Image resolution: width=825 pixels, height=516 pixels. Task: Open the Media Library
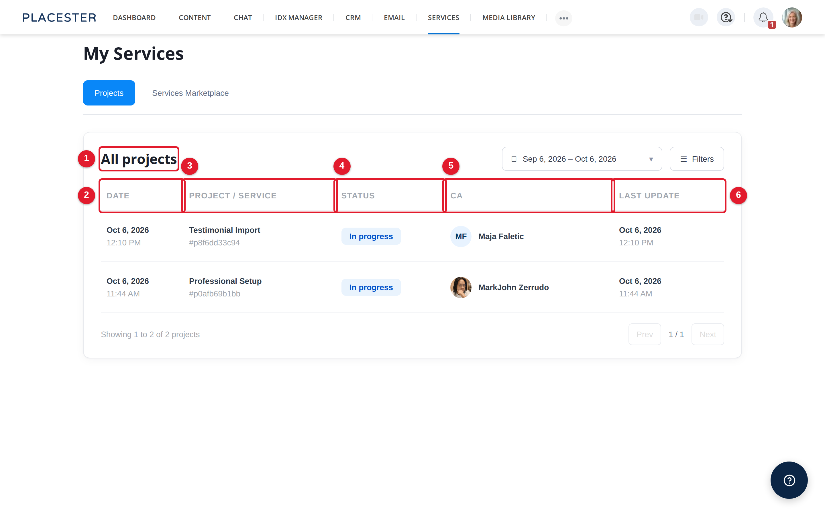point(509,17)
